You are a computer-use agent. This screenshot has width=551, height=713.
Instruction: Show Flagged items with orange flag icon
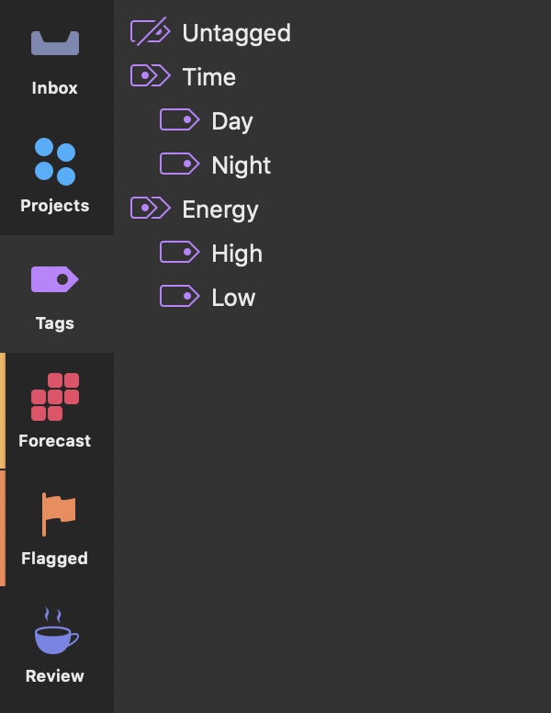tap(58, 515)
